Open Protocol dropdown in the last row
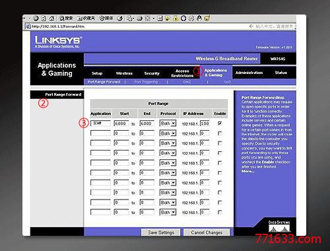 168,212
